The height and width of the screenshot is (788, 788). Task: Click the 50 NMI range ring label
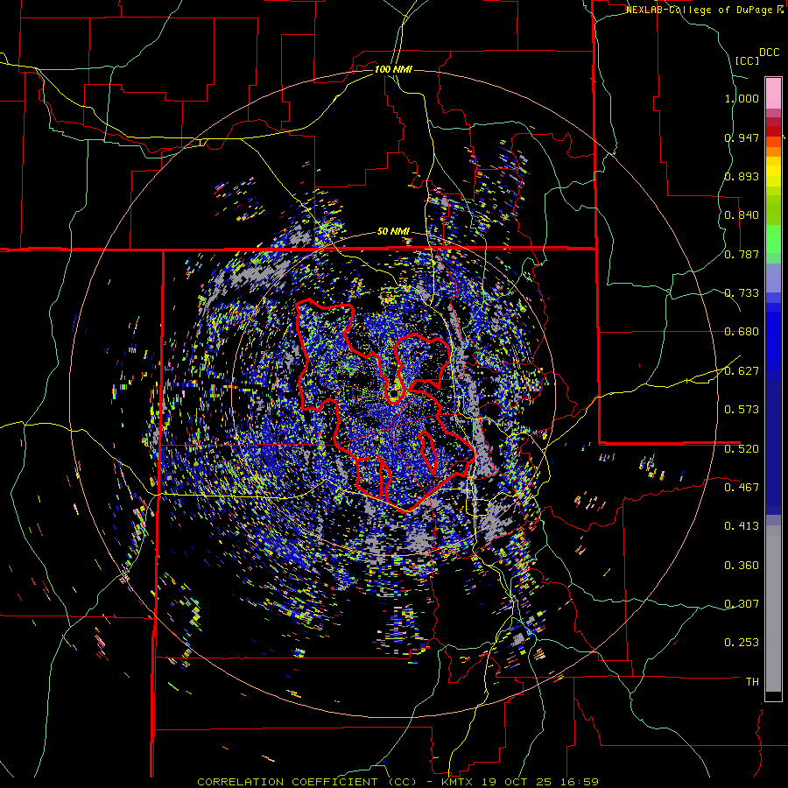point(393,232)
